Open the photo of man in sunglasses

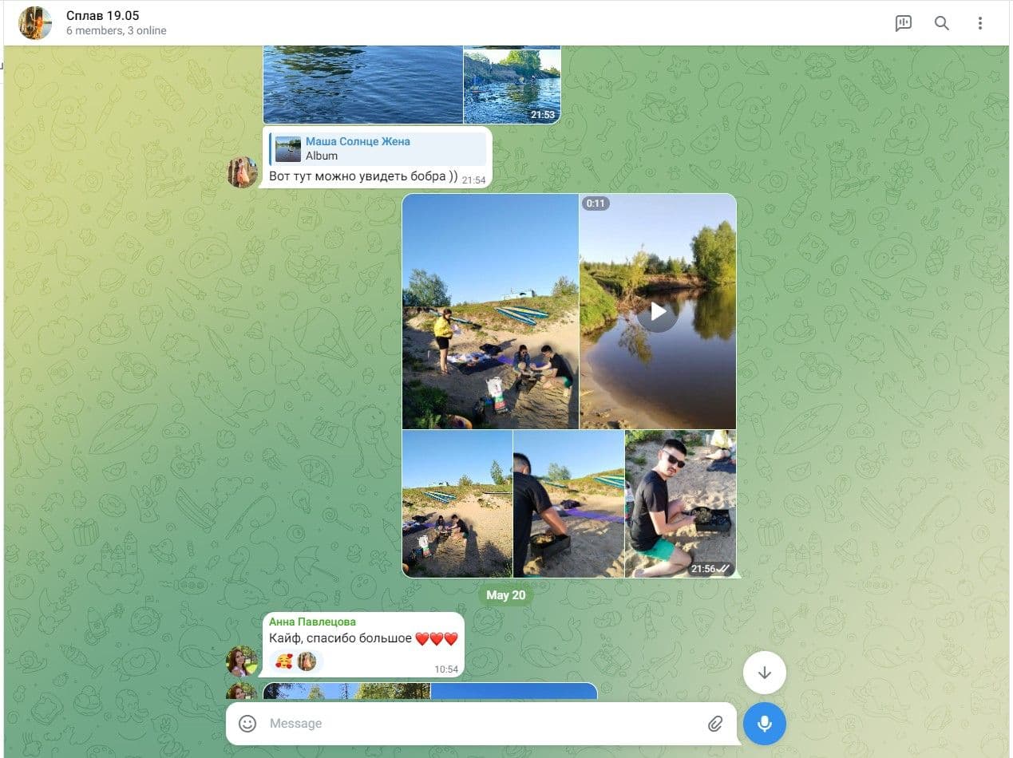[x=681, y=504]
